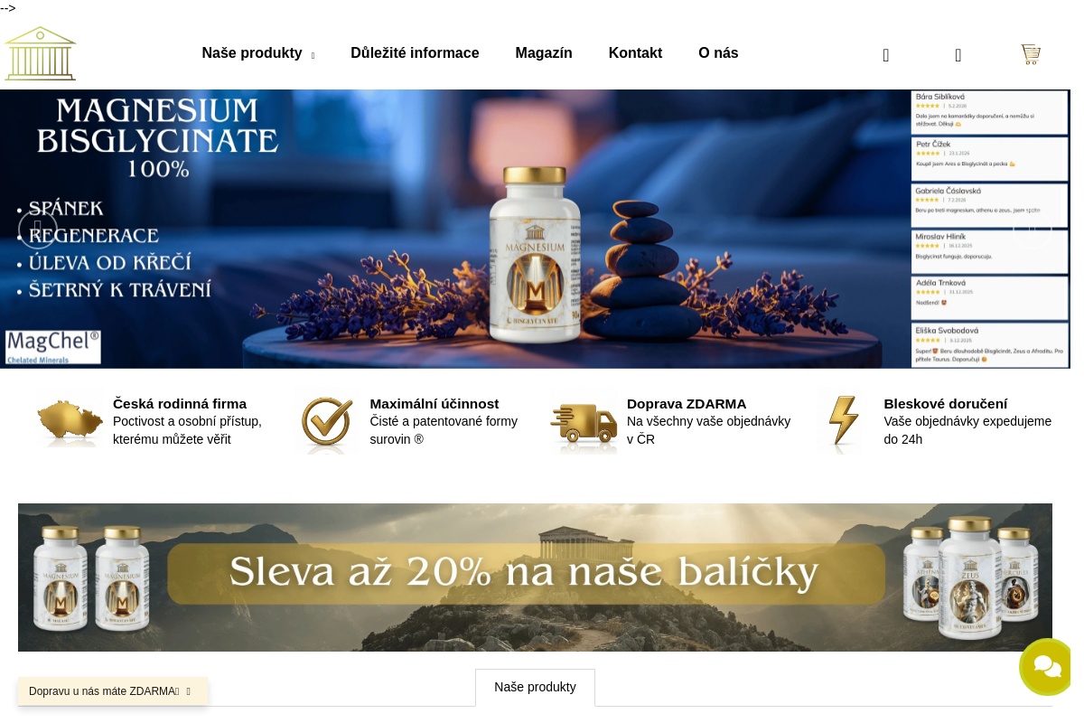This screenshot has height=723, width=1084.
Task: Click the delivery truck icon
Action: [x=584, y=421]
